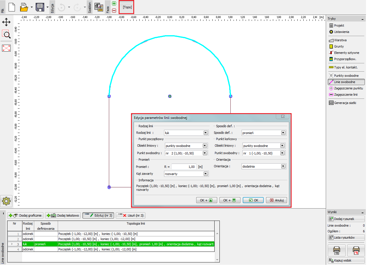Open the Typy el. kontakt. mode
This screenshot has width=368, height=265.
[x=343, y=67]
